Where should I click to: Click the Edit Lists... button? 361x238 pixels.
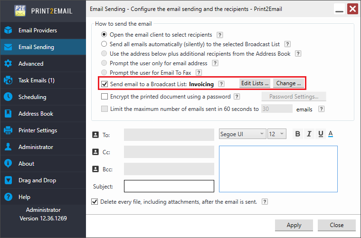255,83
